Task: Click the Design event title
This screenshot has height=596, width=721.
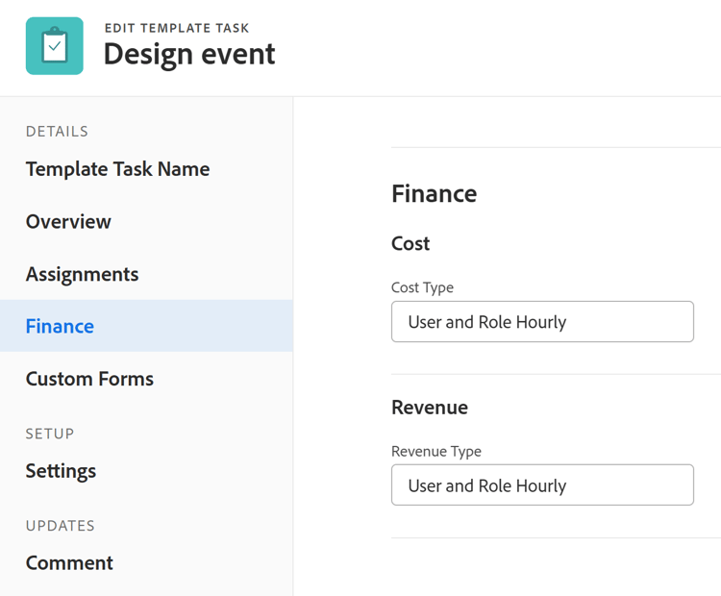Action: [189, 55]
